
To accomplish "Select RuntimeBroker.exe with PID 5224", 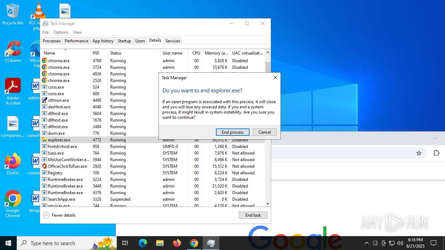I will (153, 180).
